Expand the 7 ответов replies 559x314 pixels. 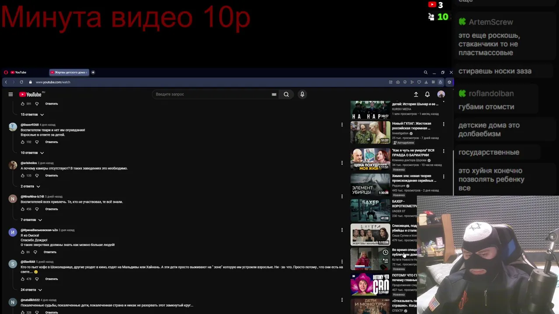(x=31, y=220)
